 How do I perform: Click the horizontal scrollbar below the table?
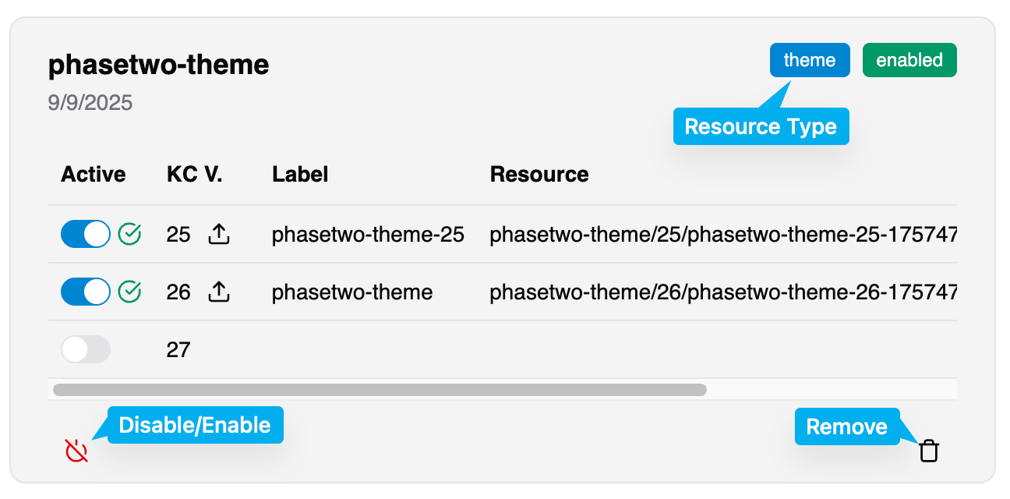[x=382, y=387]
